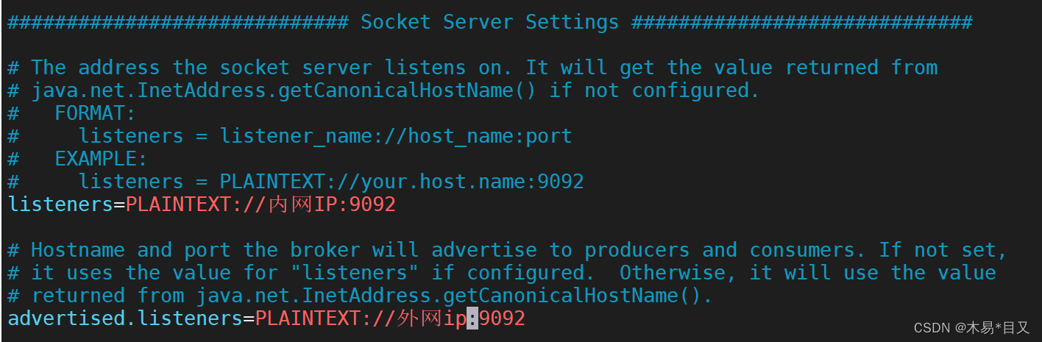Viewport: 1042px width, 342px height.
Task: Click the 'returned from java.net.InetAddress' last comment
Action: [372, 296]
